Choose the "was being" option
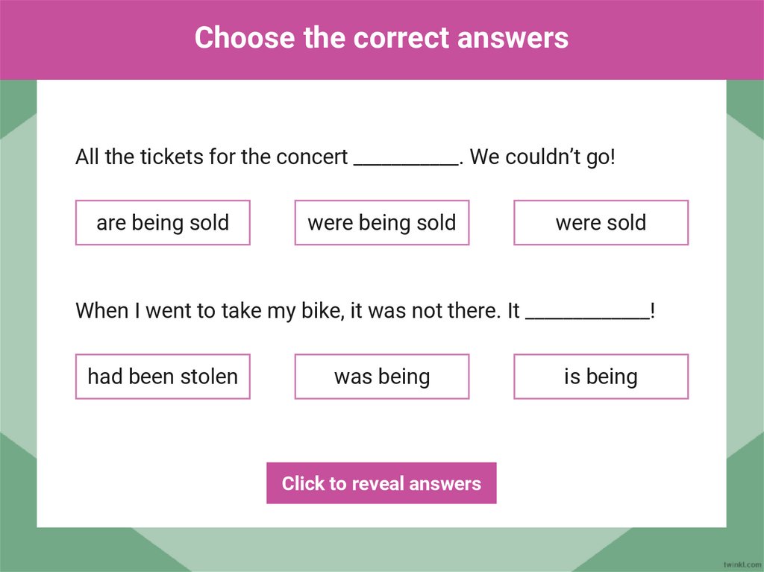764x572 pixels. [x=381, y=377]
